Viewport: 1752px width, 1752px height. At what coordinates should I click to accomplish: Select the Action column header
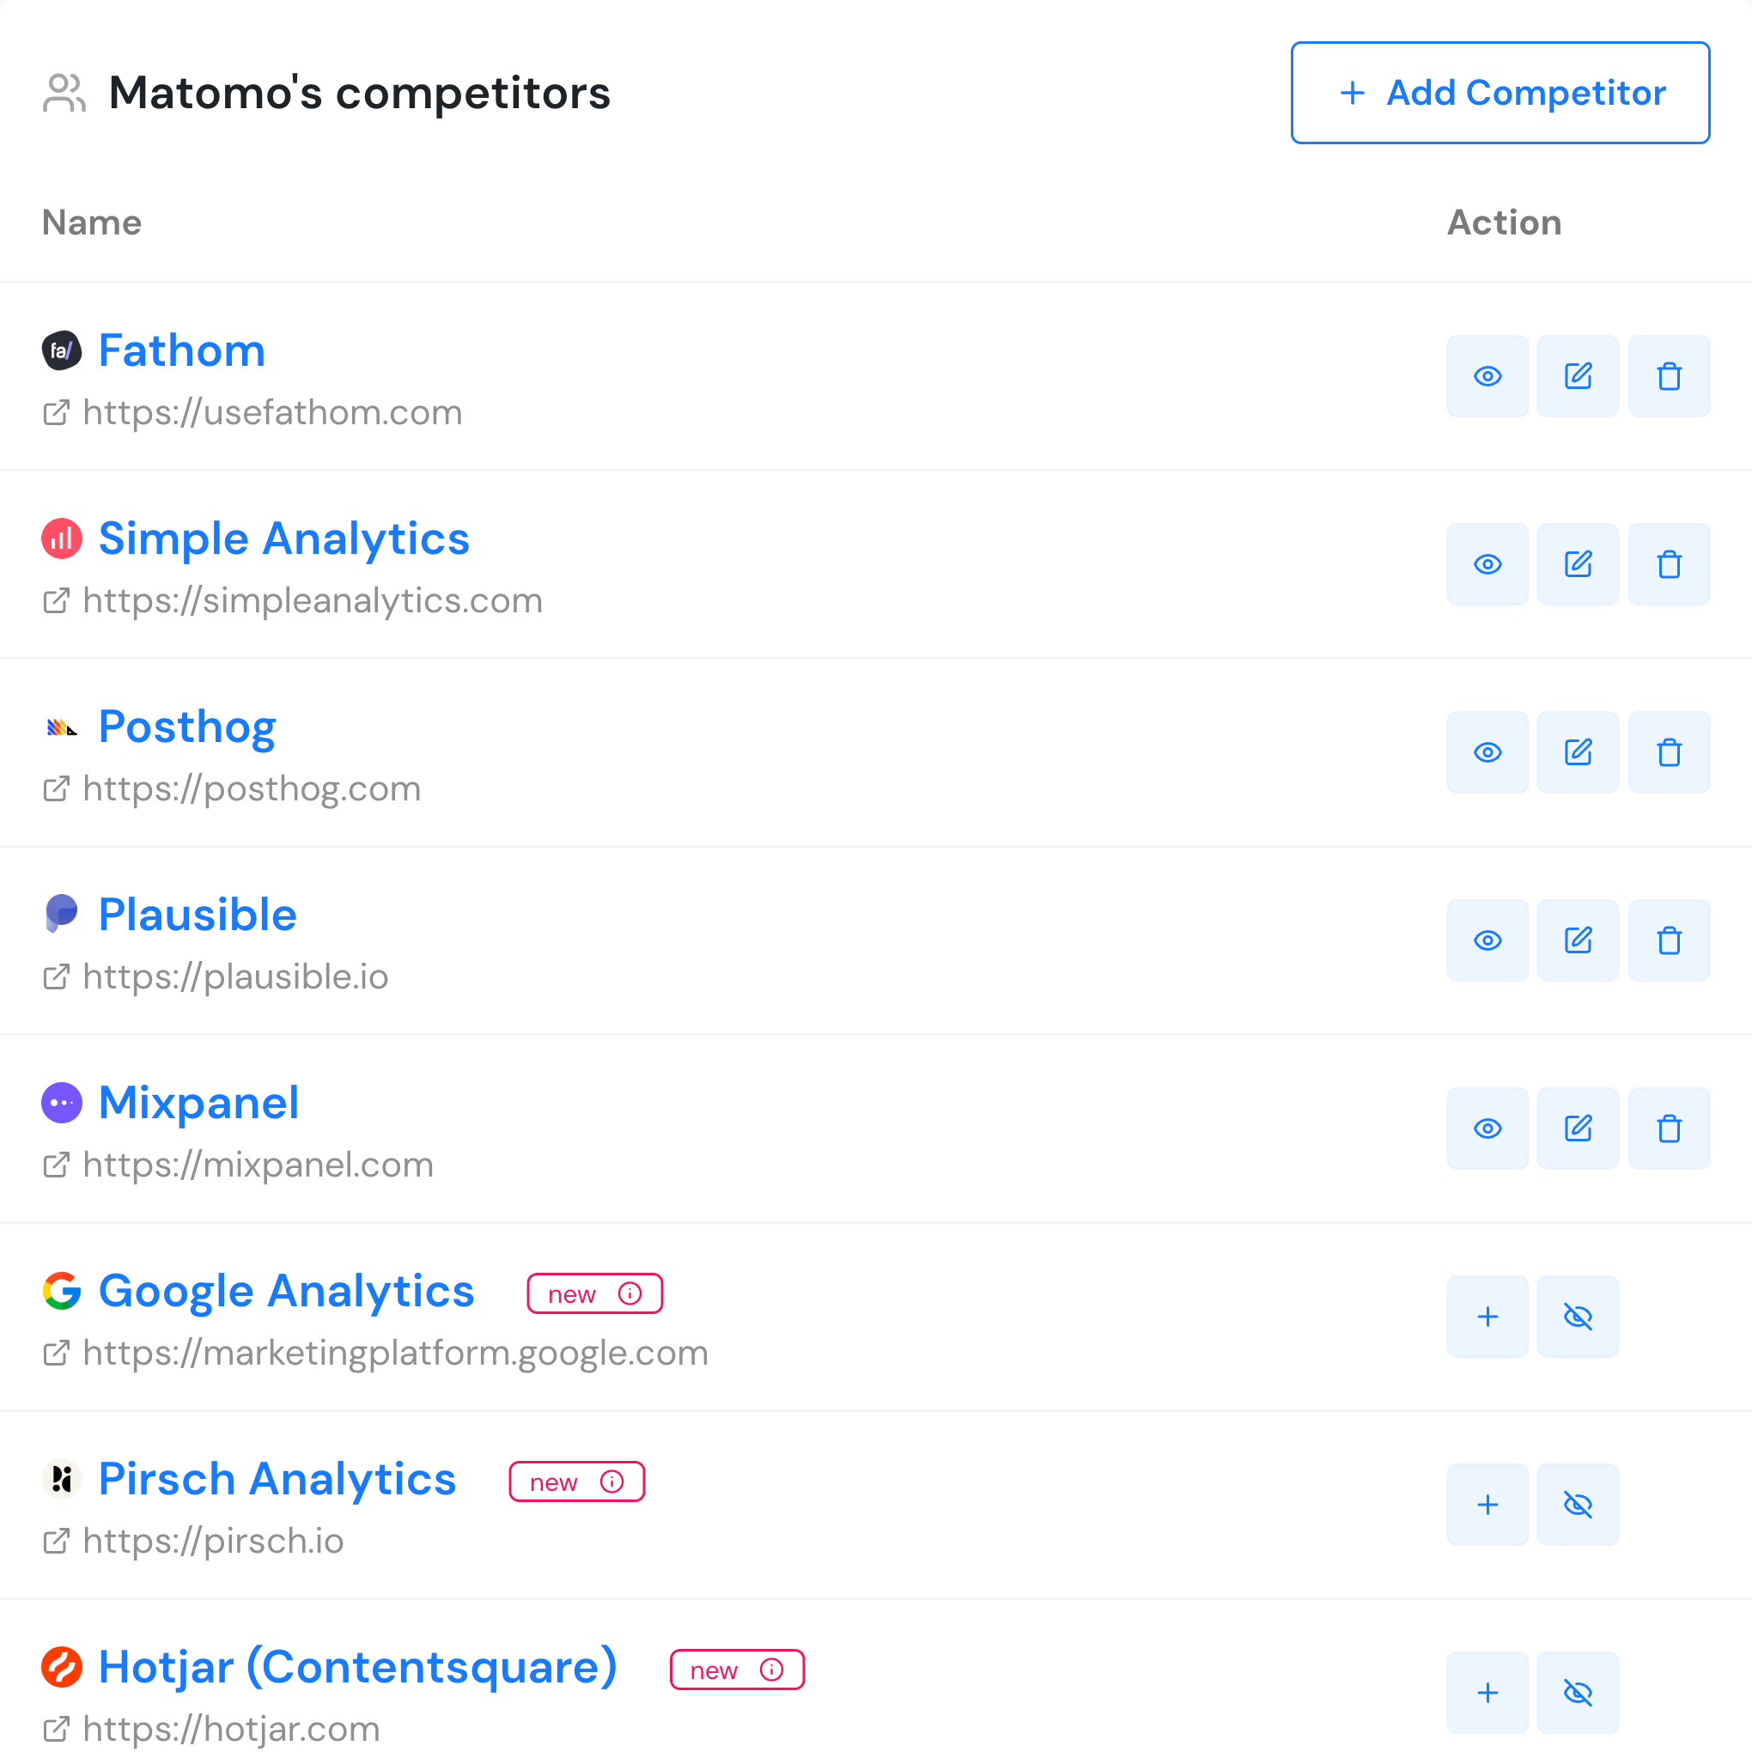tap(1505, 222)
